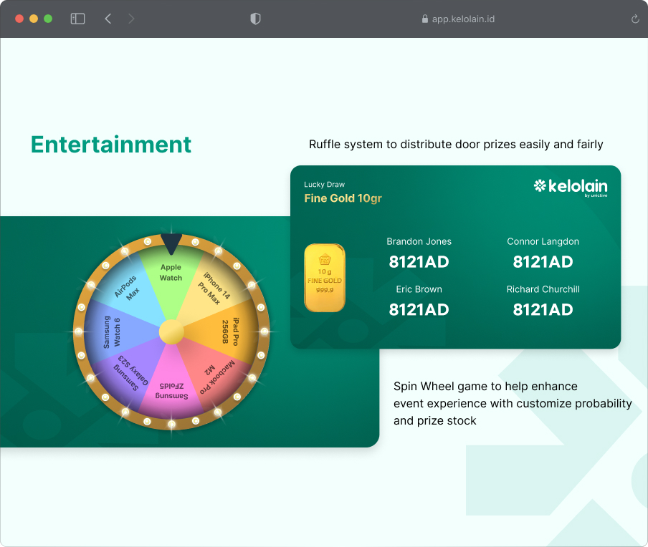Viewport: 648px width, 547px height.
Task: Close the window with the red button
Action: tap(19, 19)
